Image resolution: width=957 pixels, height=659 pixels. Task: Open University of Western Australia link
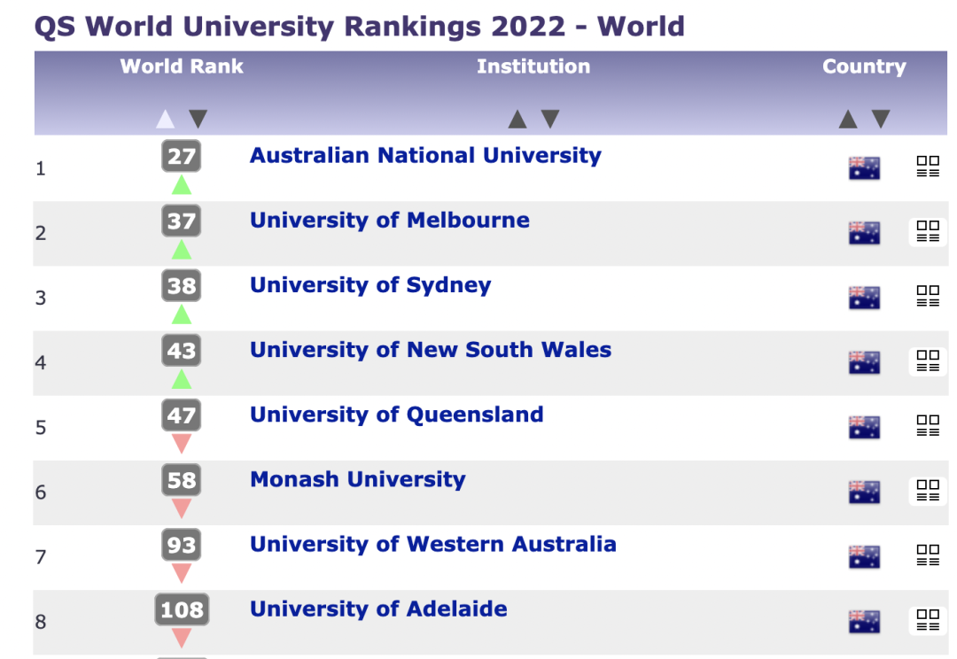tap(433, 544)
